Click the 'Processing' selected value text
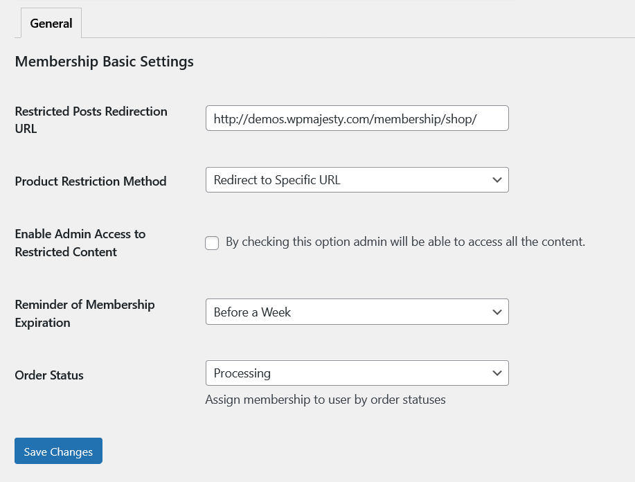Image resolution: width=635 pixels, height=482 pixels. pos(242,373)
